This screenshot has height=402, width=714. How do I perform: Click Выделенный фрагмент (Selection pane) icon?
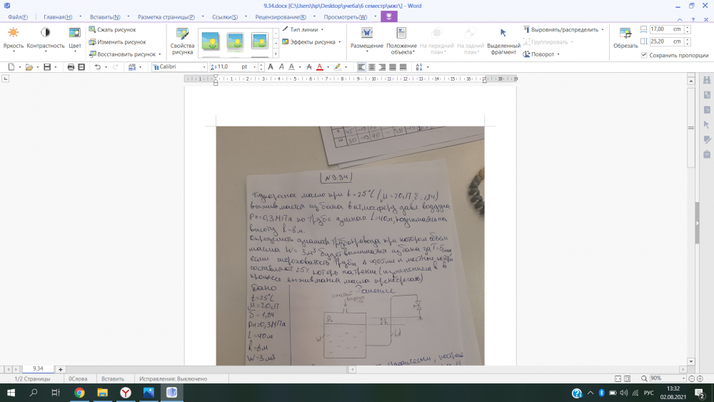click(503, 41)
